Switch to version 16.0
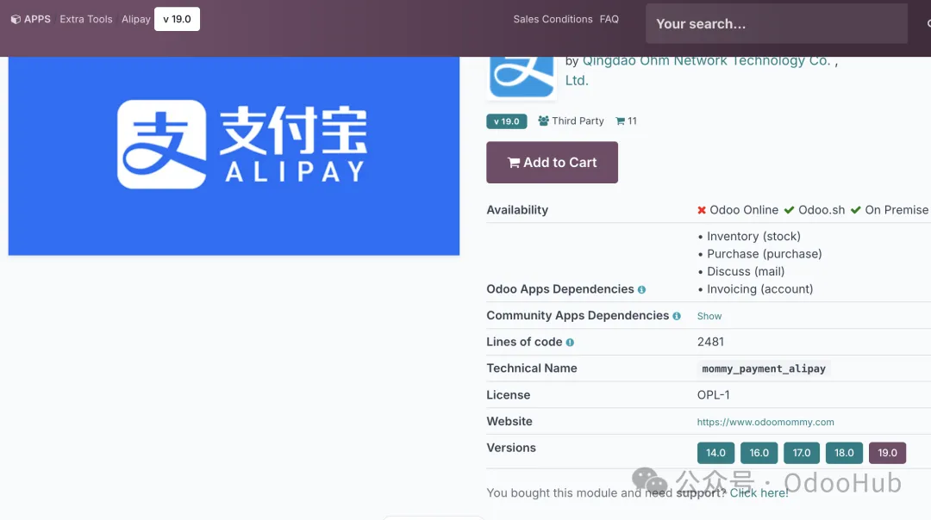Viewport: 931px width, 520px height. pyautogui.click(x=759, y=453)
